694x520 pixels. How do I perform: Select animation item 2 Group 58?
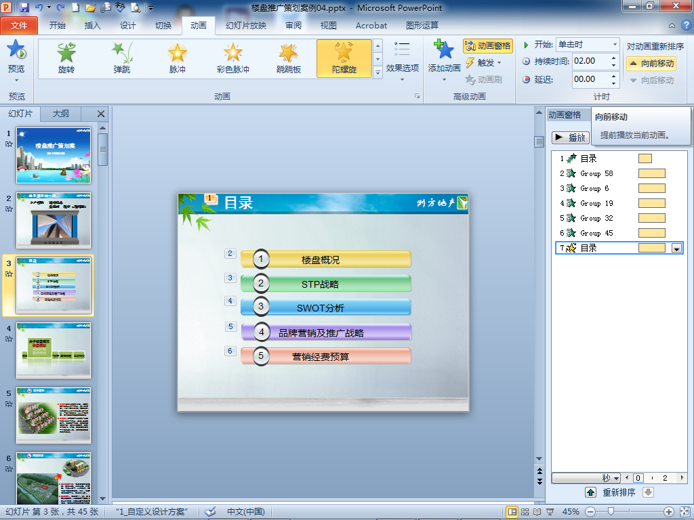click(x=619, y=173)
